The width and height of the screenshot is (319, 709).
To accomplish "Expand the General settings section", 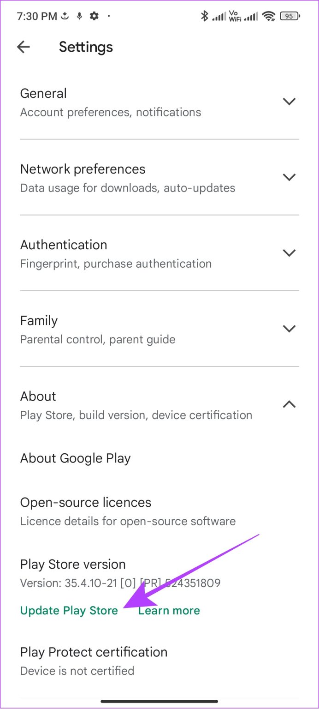I will click(289, 101).
